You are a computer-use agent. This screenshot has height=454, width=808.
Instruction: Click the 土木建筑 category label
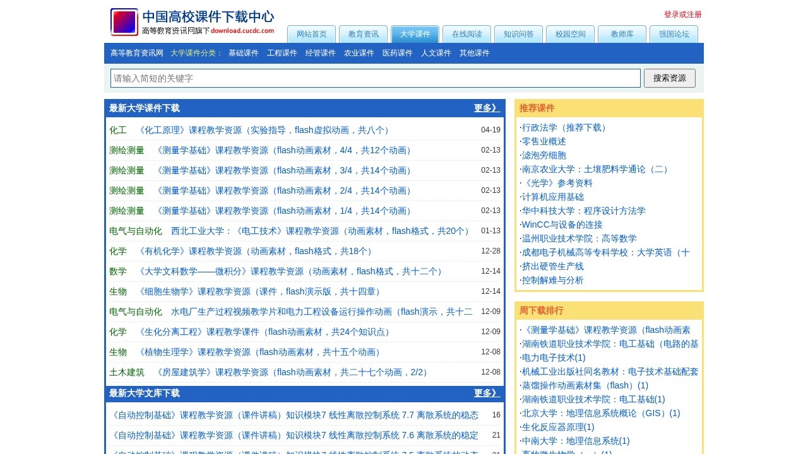pos(127,372)
